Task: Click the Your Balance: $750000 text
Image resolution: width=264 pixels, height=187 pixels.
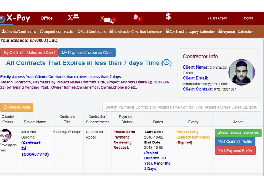Action: tap(30, 41)
